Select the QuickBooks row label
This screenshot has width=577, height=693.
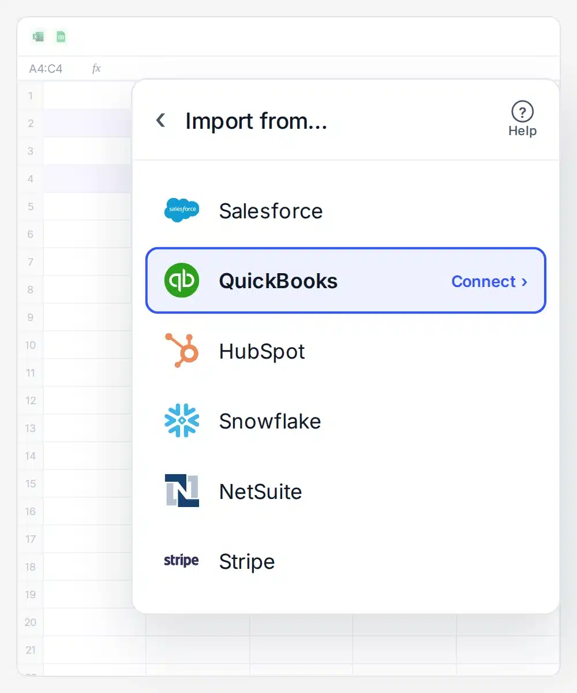pos(278,281)
